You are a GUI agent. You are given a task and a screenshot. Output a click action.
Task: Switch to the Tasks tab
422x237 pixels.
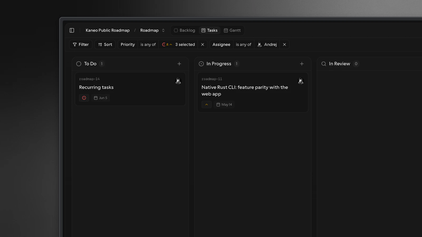coord(209,30)
